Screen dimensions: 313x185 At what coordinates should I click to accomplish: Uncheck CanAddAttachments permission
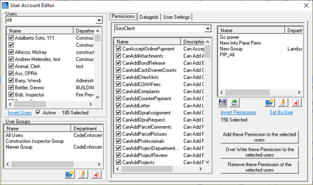click(118, 56)
